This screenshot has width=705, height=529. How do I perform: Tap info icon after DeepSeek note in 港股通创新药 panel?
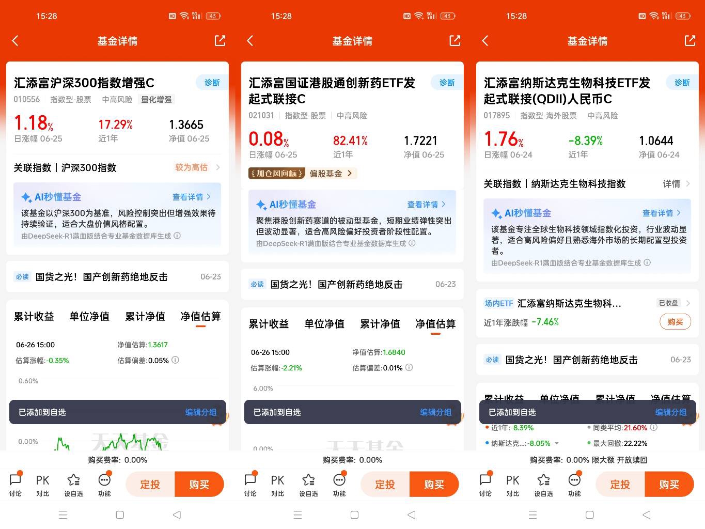click(412, 243)
